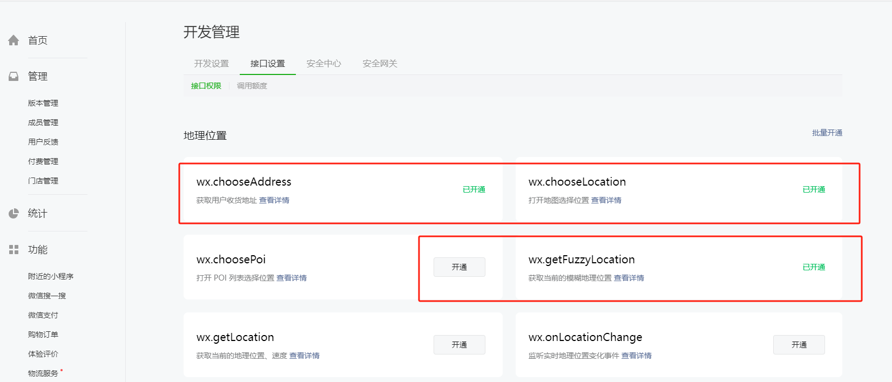Image resolution: width=892 pixels, height=382 pixels.
Task: Click the pie chart icon beside 统计
Action: pos(13,214)
